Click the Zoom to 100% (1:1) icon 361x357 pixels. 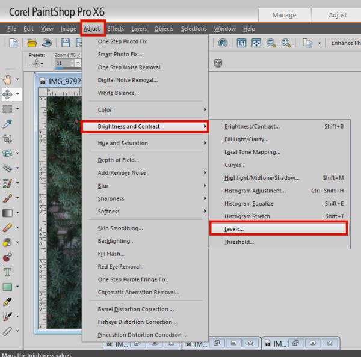(x=241, y=43)
